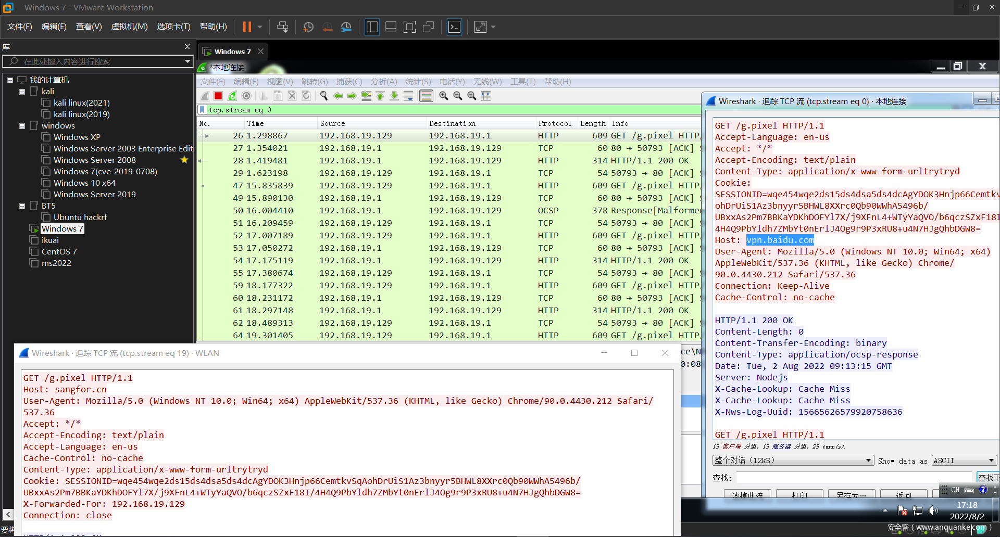Switch to the Windows 7 VM tab
Screen dimensions: 1000x537
click(232, 52)
